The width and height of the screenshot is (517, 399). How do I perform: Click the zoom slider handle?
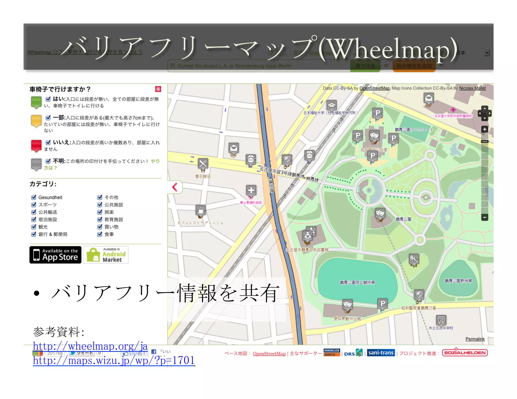pyautogui.click(x=485, y=141)
